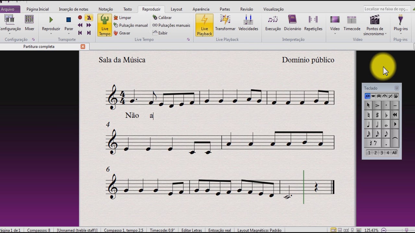415x233 pixels.
Task: Open the Repetições settings
Action: point(313,23)
